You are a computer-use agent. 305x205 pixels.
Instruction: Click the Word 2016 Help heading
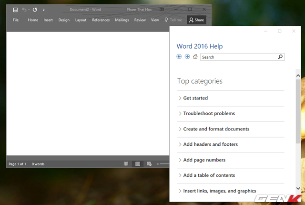[x=200, y=46]
